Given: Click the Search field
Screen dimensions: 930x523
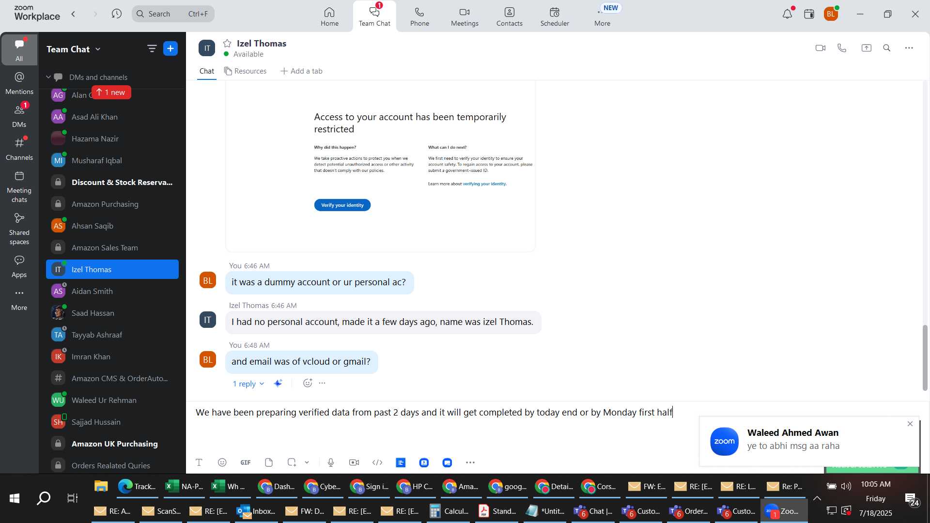Looking at the screenshot, I should coord(173,14).
